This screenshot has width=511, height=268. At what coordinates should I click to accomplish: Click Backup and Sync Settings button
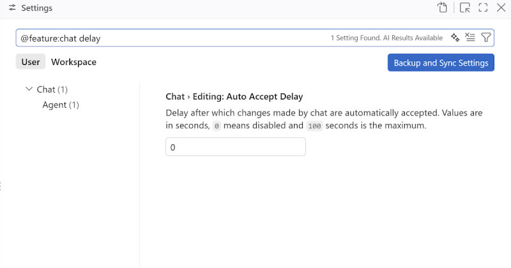click(441, 63)
